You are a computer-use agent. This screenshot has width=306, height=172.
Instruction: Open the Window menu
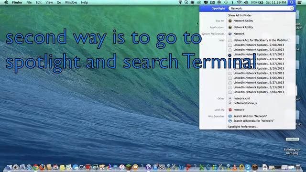[x=71, y=2]
